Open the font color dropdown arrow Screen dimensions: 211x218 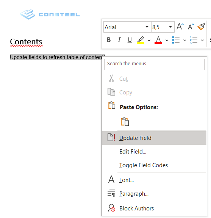point(167,40)
